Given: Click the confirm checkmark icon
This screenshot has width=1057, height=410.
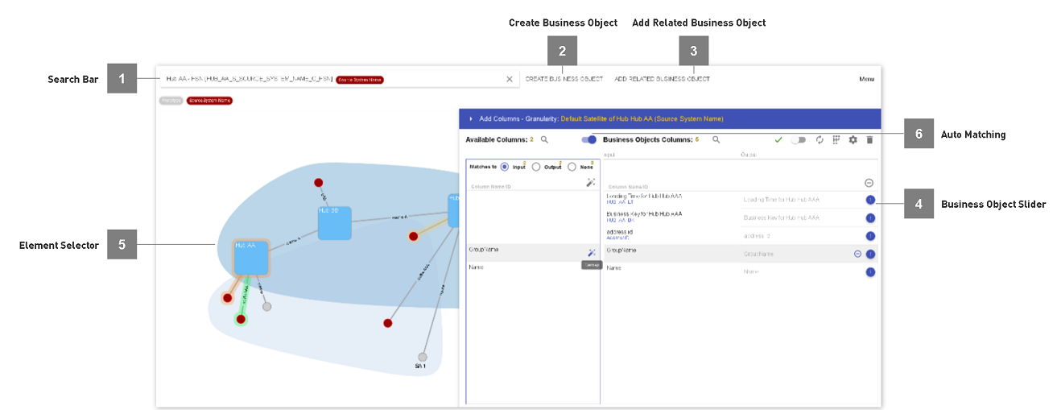Looking at the screenshot, I should [778, 139].
